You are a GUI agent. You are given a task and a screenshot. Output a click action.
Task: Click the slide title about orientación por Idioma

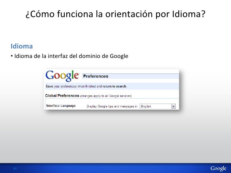[115, 14]
